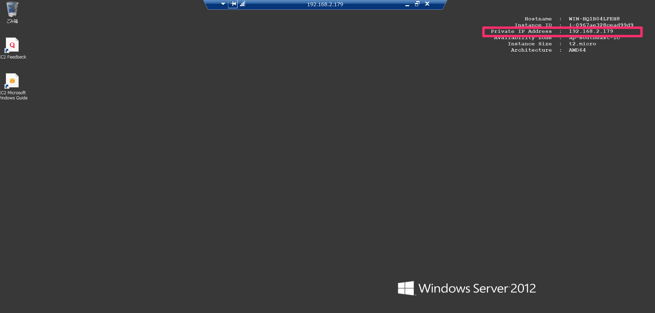
Task: Select the Recycle Bin desktop icon
Action: coord(12,9)
